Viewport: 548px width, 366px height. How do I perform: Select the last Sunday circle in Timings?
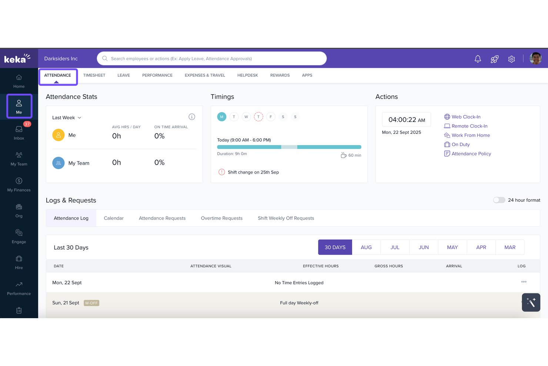click(x=295, y=117)
